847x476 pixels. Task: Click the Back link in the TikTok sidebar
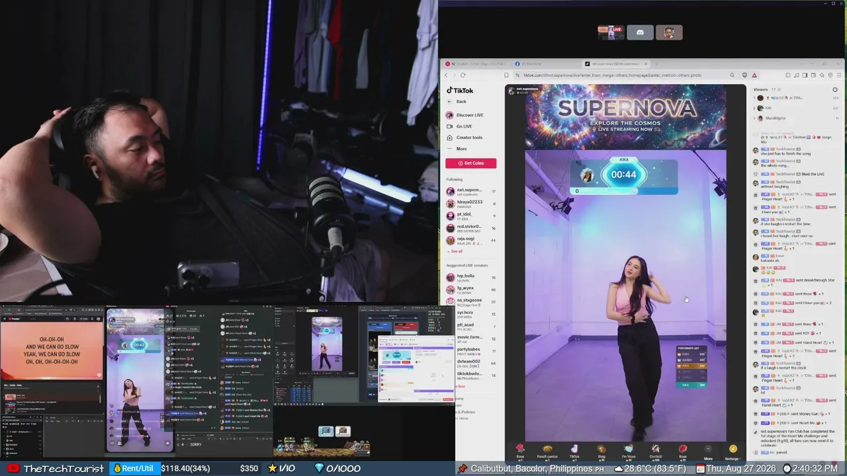point(457,101)
